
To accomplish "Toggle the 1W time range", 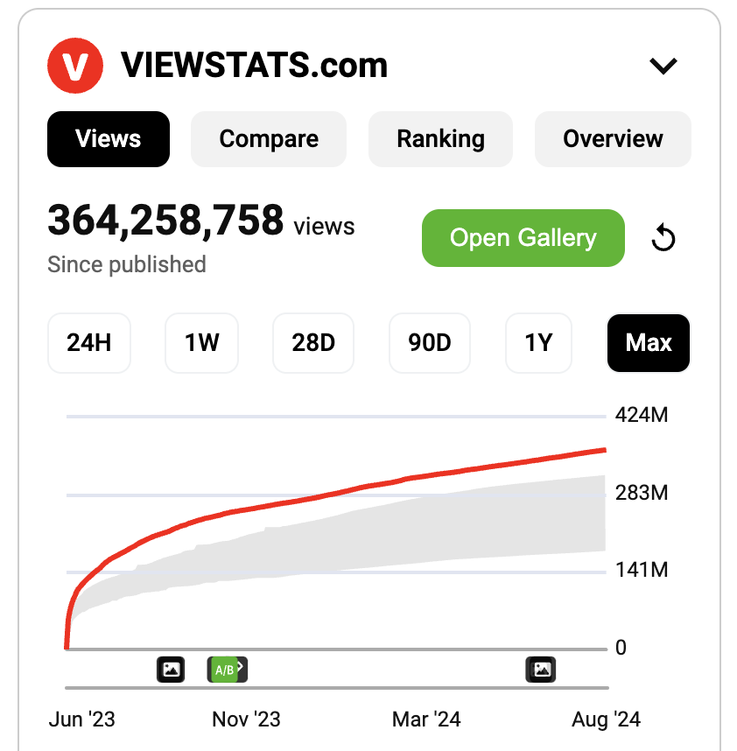I will point(201,343).
